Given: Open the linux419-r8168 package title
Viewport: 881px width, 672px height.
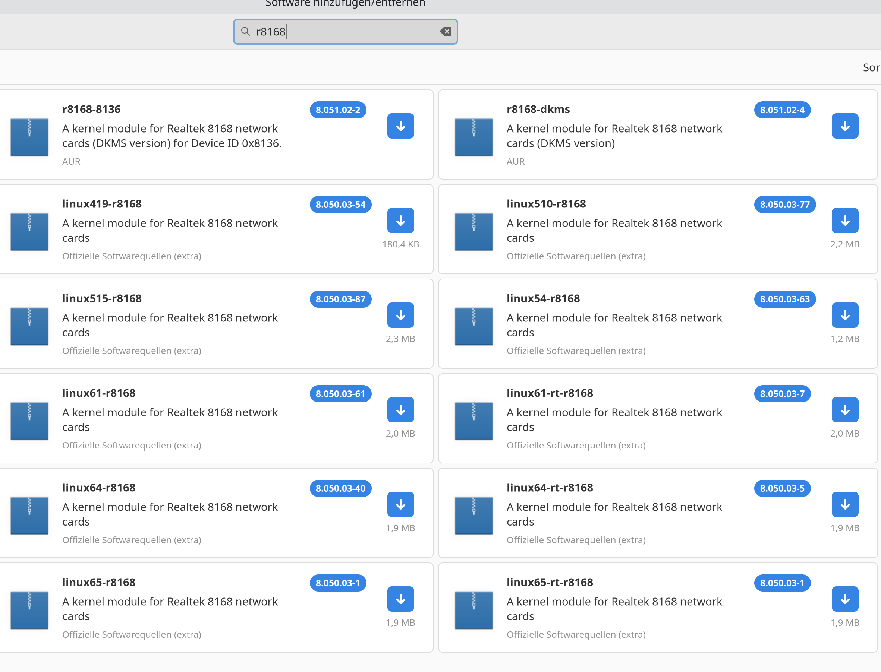Looking at the screenshot, I should coord(102,204).
